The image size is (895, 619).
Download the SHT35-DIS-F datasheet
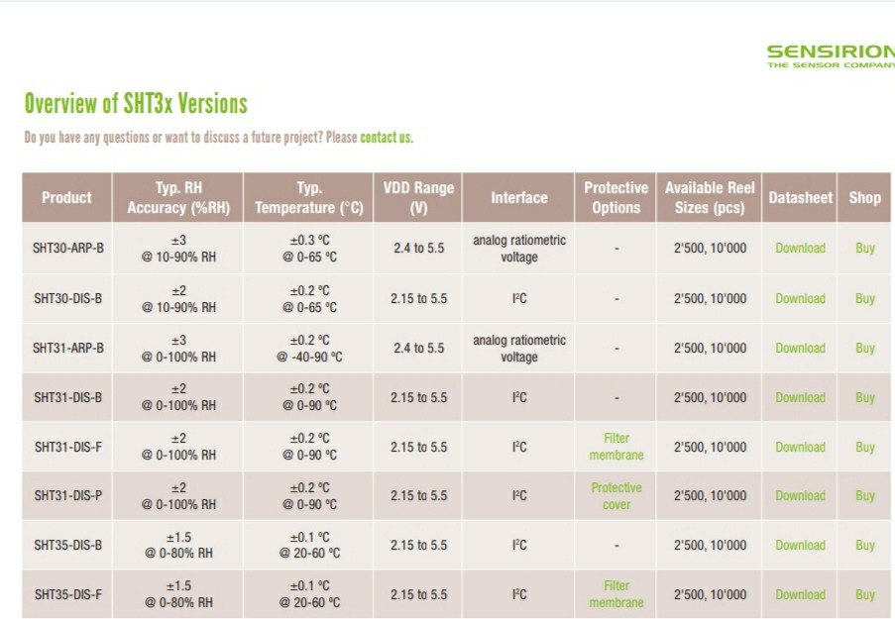pos(800,594)
